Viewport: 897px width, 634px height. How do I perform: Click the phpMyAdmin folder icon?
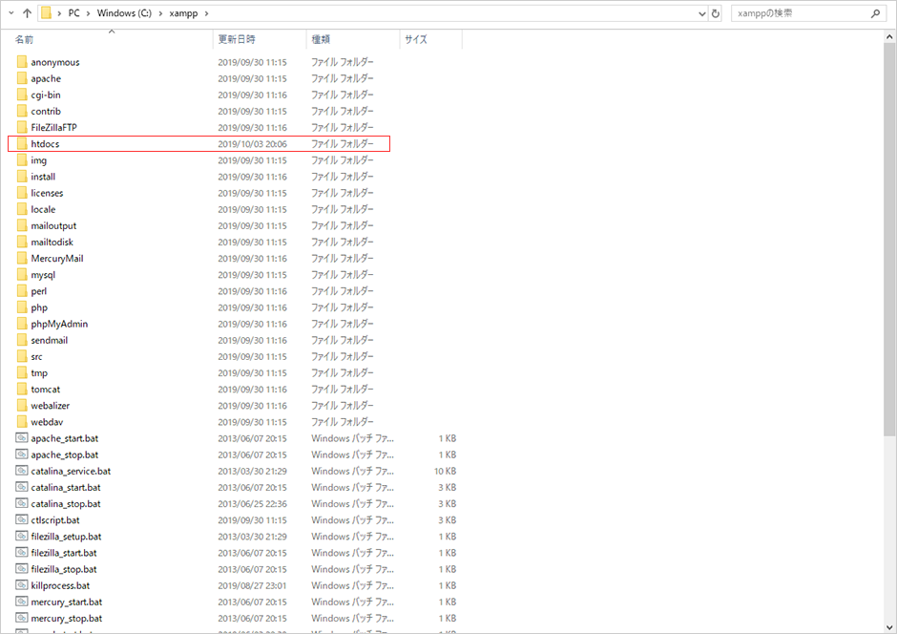point(23,324)
